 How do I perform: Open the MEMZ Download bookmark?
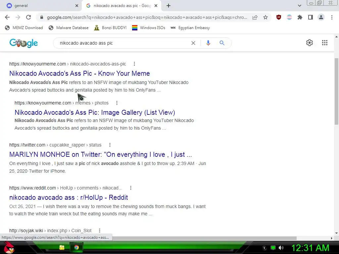tap(24, 28)
